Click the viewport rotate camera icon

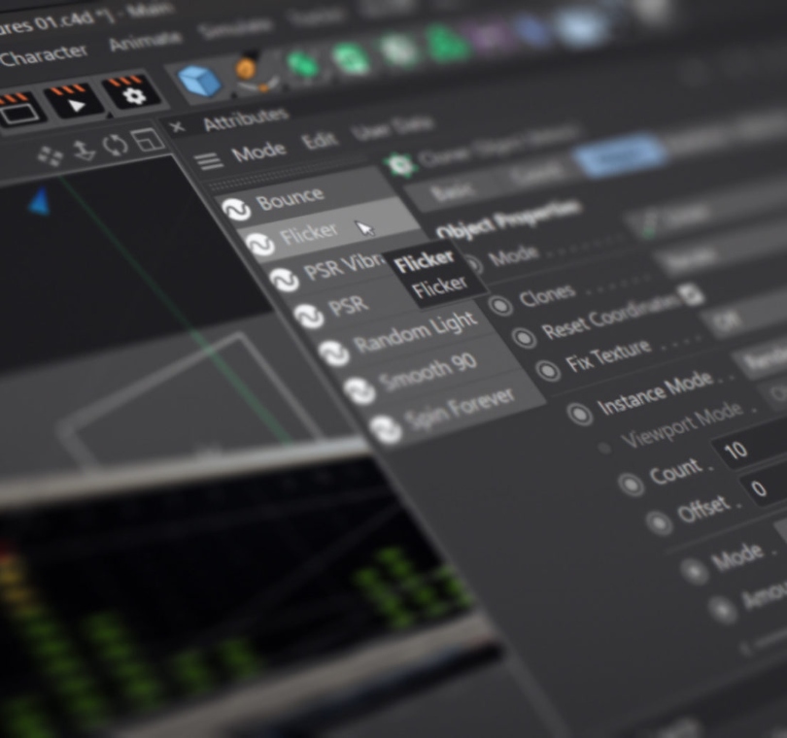coord(115,146)
